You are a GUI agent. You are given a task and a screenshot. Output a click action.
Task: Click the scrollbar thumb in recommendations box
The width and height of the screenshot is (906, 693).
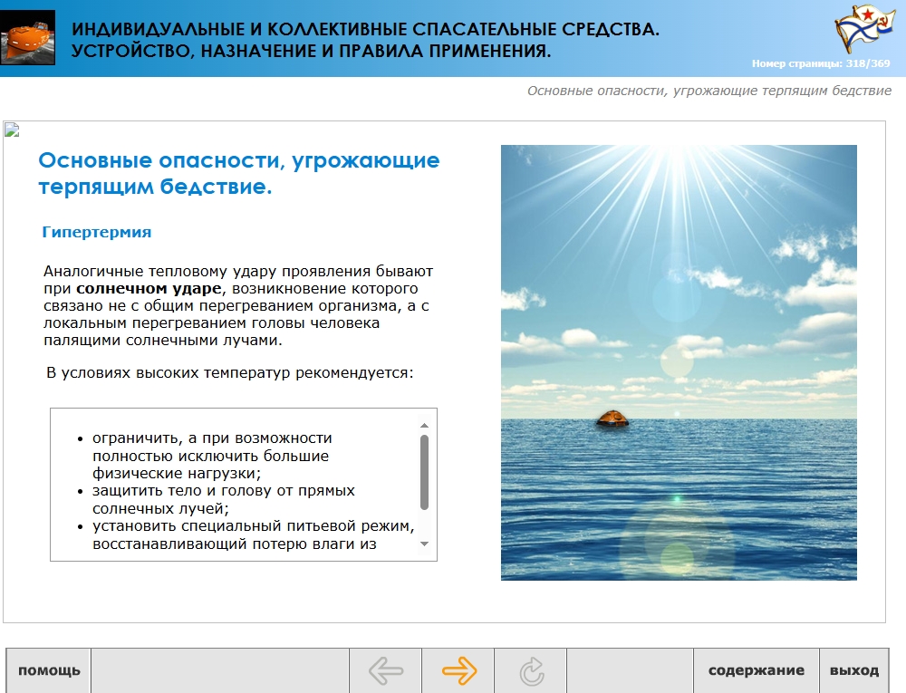tap(424, 472)
